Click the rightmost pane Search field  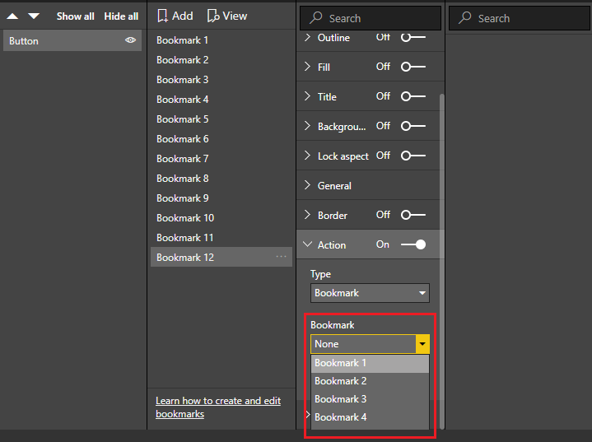pyautogui.click(x=520, y=18)
